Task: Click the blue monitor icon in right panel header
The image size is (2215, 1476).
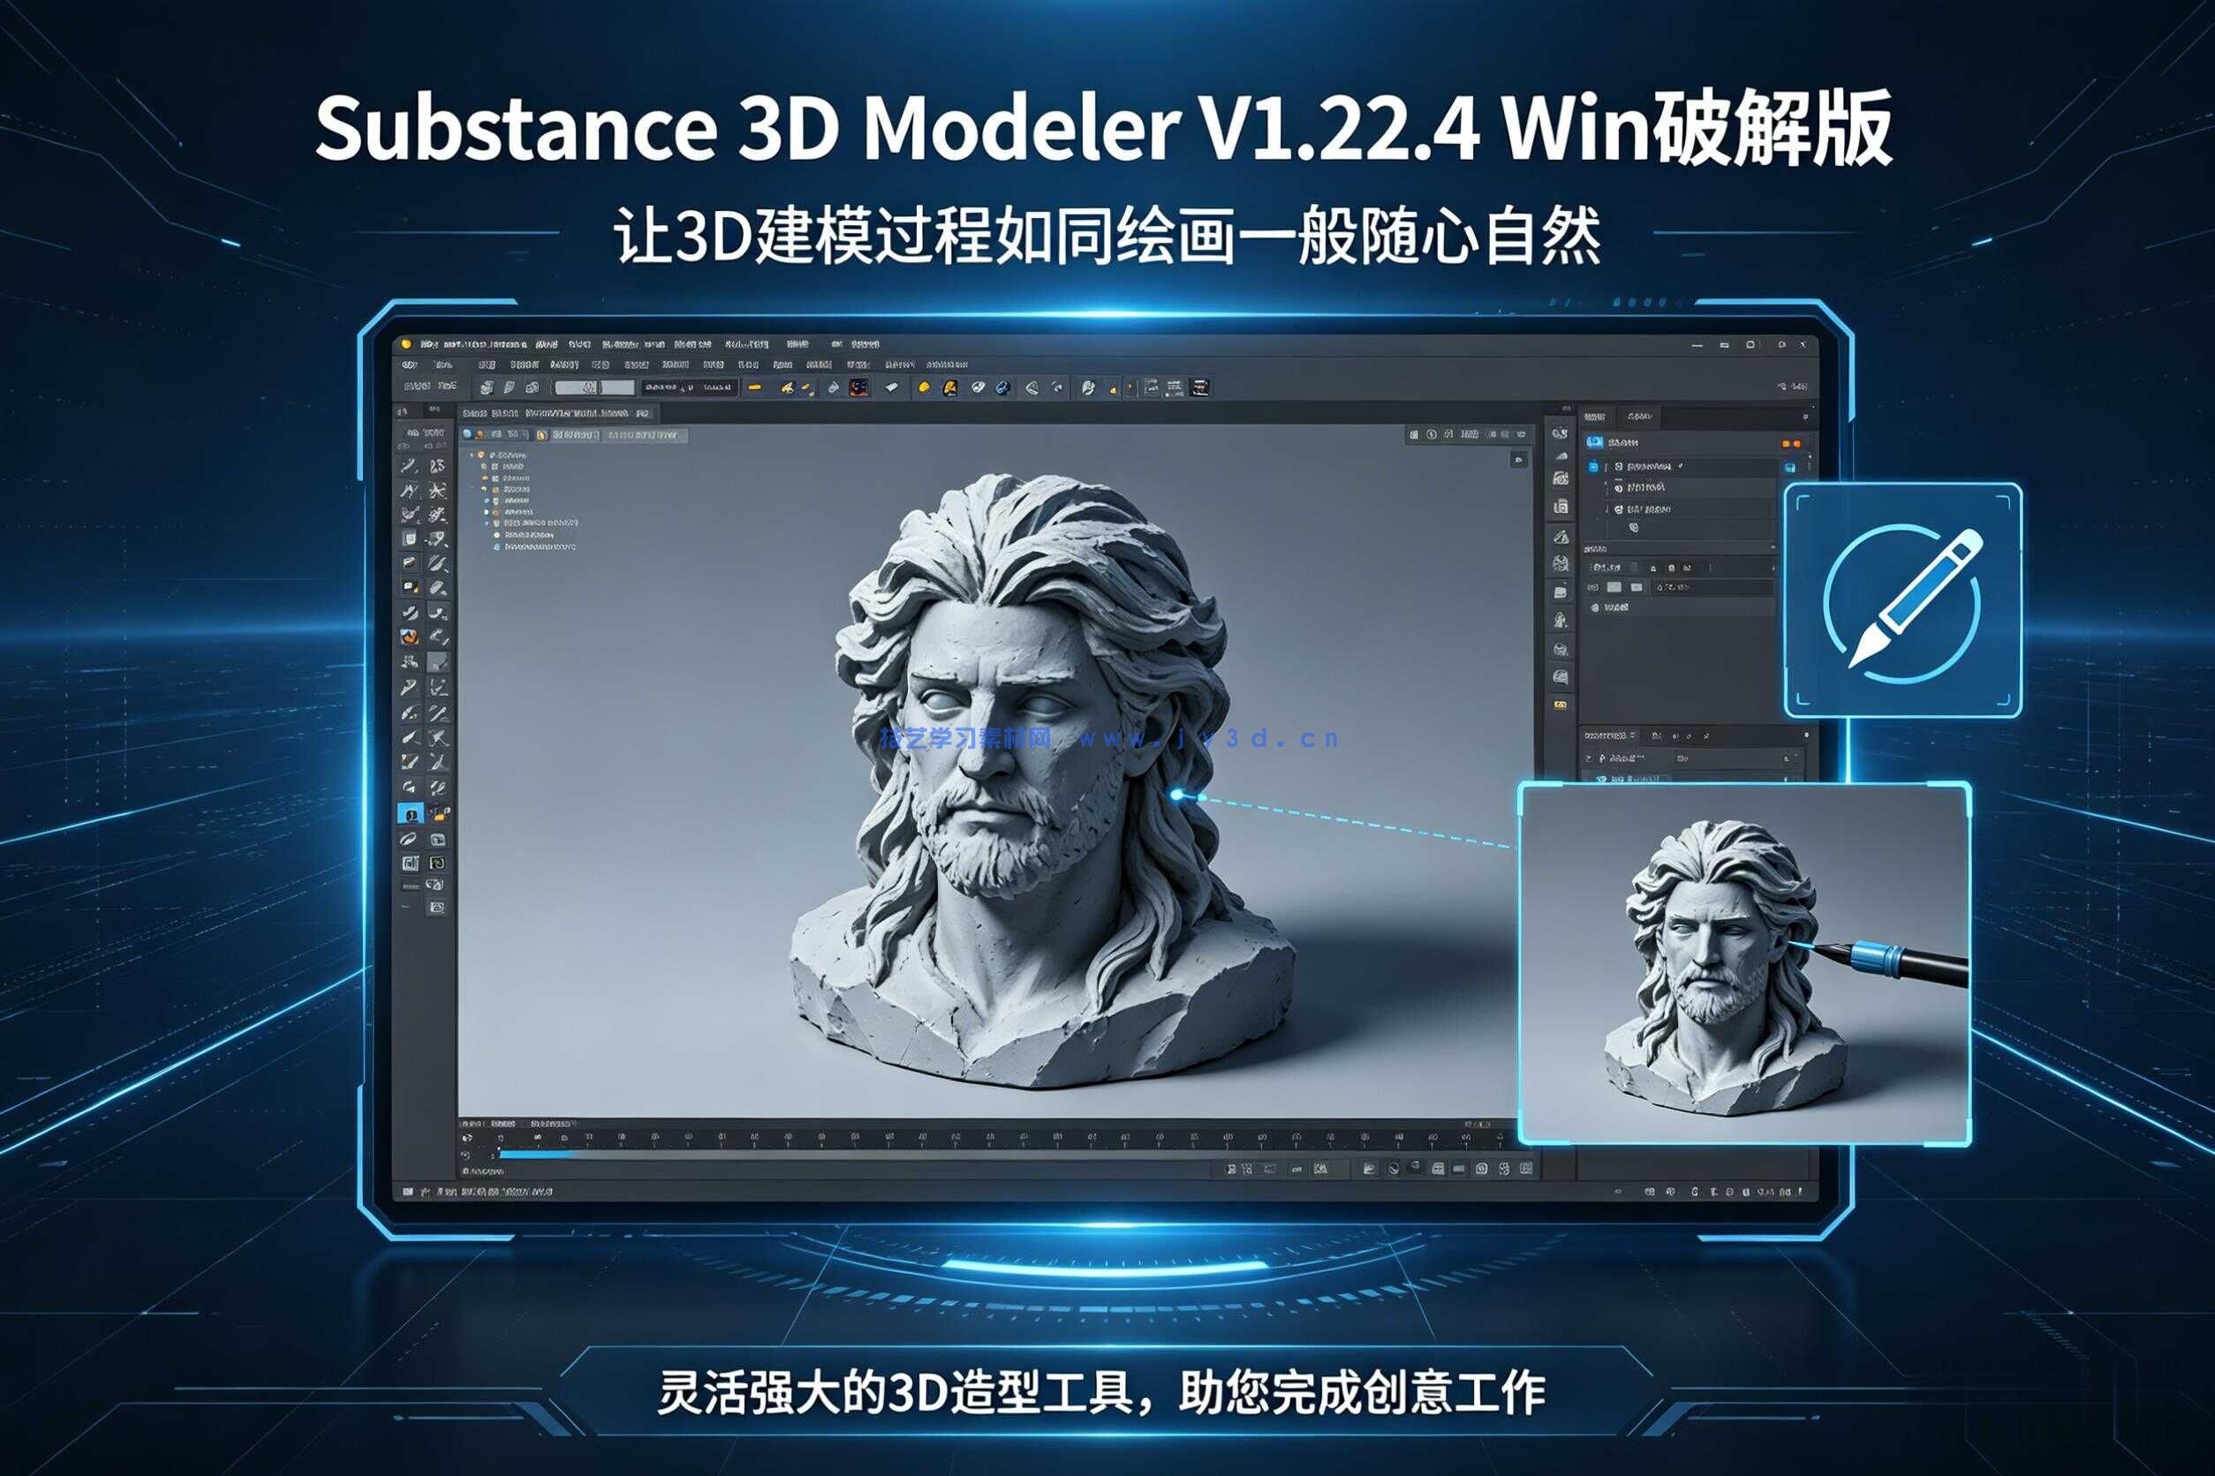Action: (x=1594, y=441)
